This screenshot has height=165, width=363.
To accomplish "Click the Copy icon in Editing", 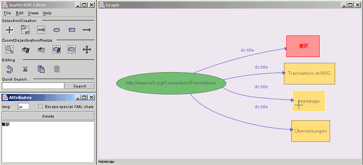I will click(x=41, y=69).
